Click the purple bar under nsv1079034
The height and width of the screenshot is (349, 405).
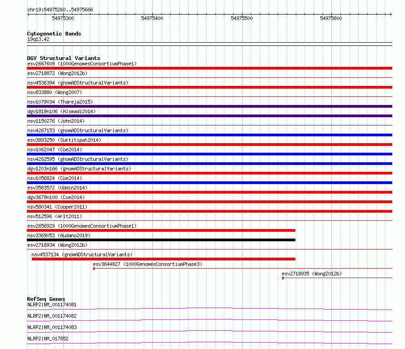coord(209,106)
